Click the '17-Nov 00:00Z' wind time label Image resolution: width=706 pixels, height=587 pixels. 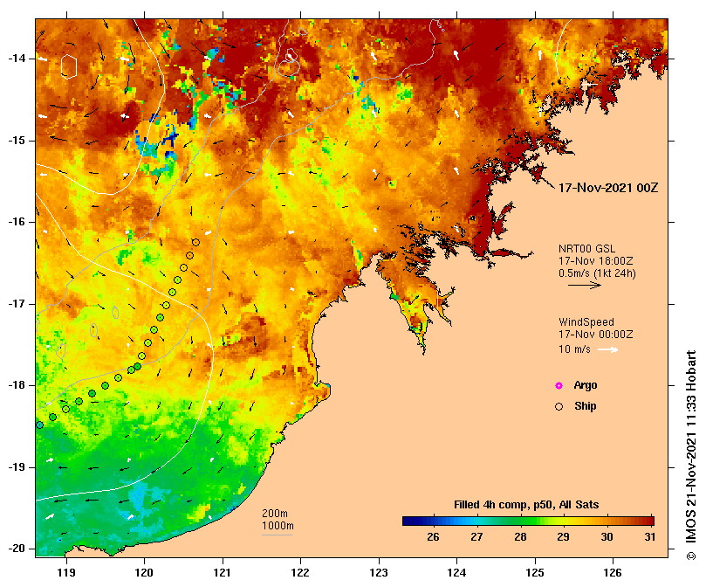[x=596, y=335]
